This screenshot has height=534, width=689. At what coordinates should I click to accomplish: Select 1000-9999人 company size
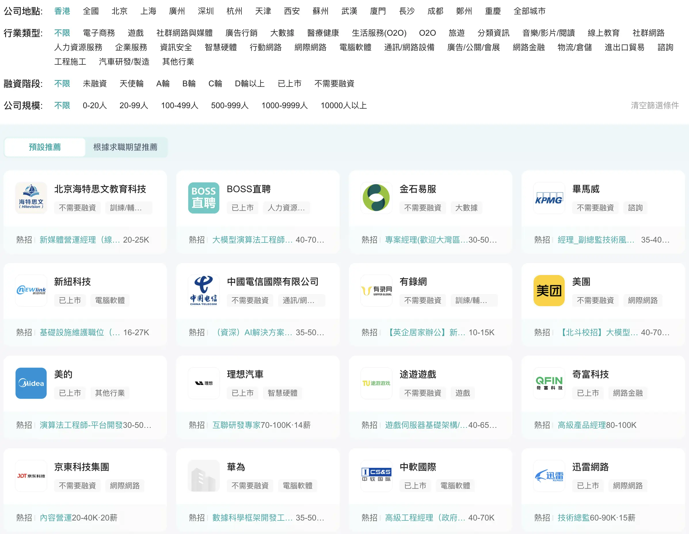click(284, 105)
